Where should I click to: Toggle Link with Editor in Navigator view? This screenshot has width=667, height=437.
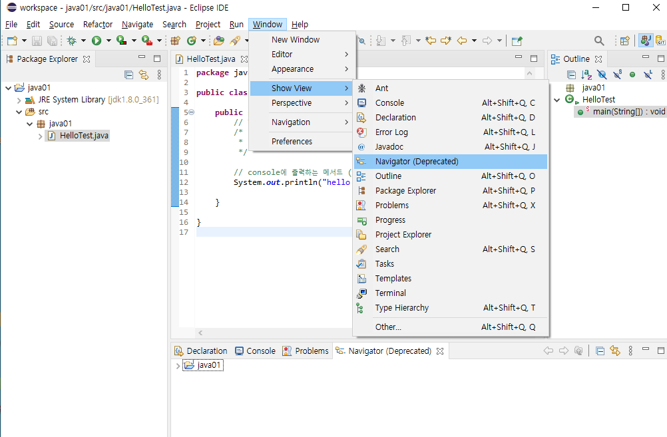[x=615, y=351]
